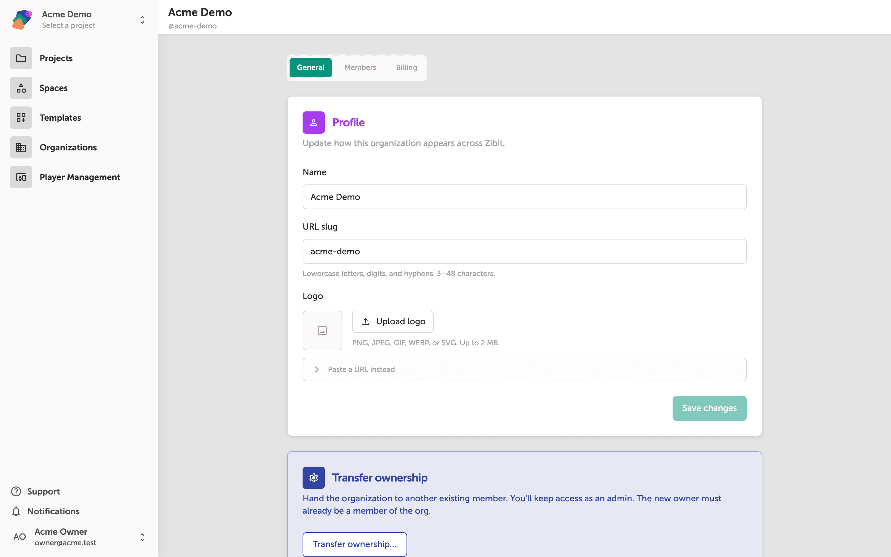The height and width of the screenshot is (557, 891).
Task: Click the upload arrow icon
Action: [x=366, y=322]
